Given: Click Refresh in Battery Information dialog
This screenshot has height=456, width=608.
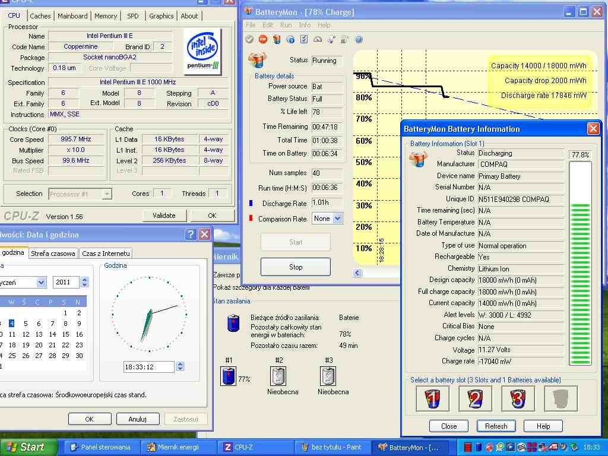Looking at the screenshot, I should 496,426.
